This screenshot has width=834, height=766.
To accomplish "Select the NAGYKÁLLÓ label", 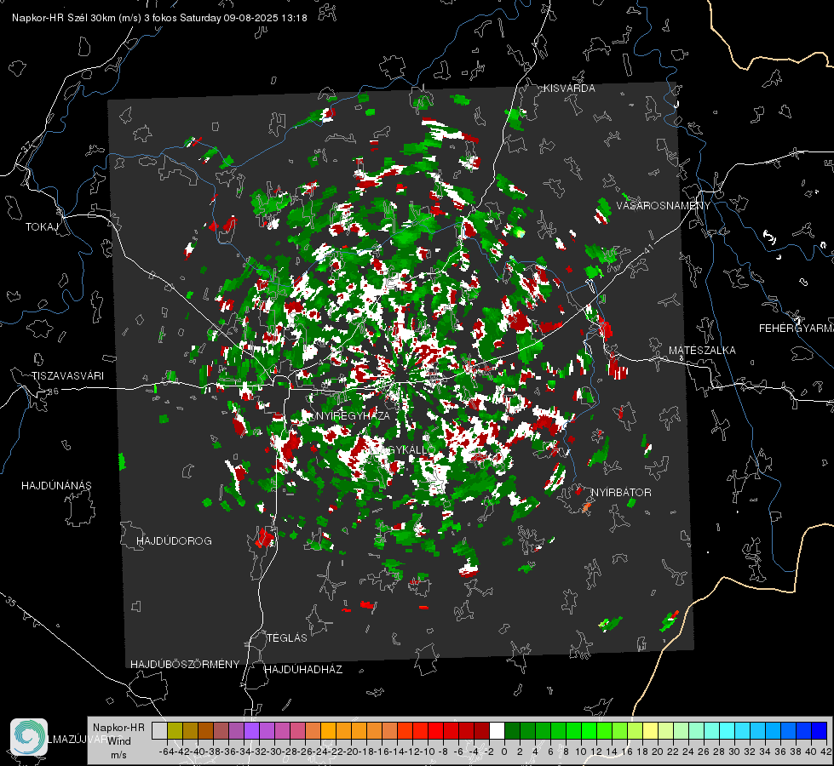I will pos(403,449).
